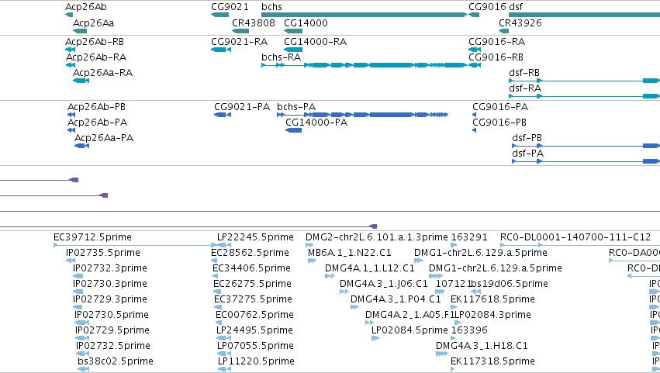Viewport: 660px width, 373px height.
Task: Select the LP22245.5prime EST label
Action: (x=255, y=237)
